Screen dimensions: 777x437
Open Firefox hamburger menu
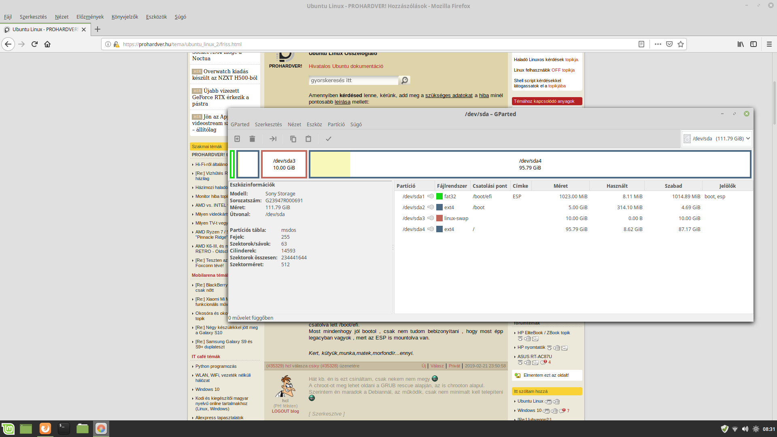click(x=769, y=44)
